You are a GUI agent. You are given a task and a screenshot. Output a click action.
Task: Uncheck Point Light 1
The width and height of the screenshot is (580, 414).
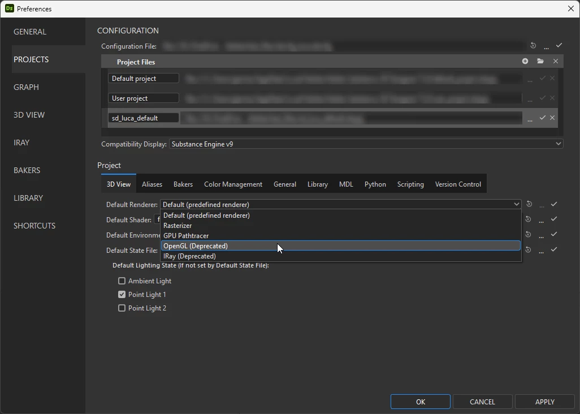tap(122, 295)
